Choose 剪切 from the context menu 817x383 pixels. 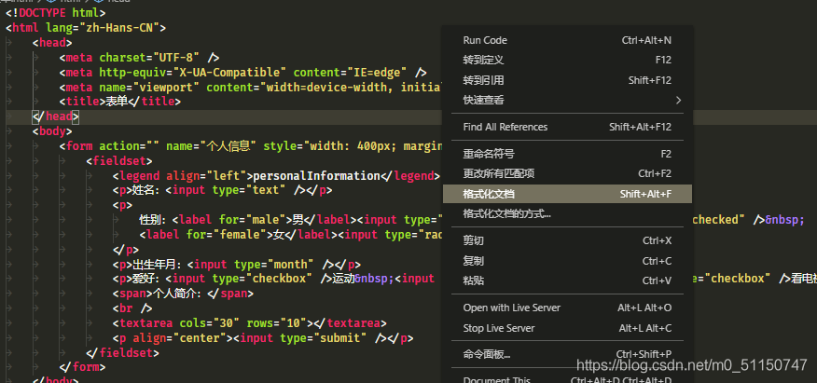pos(567,240)
